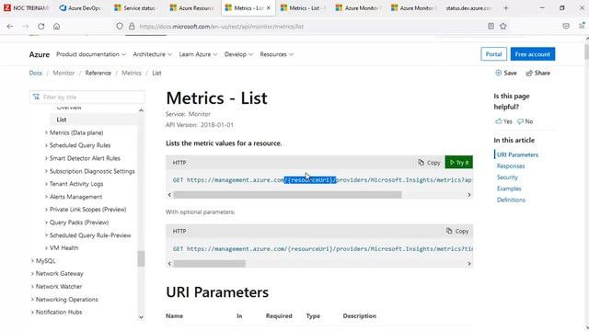Expand Scheduled Query Rule-Preview node
The height and width of the screenshot is (331, 589).
click(46, 235)
